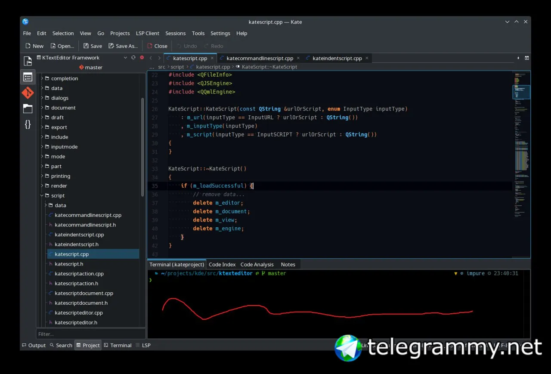Toggle the Output tool view
This screenshot has height=374, width=551.
tap(34, 345)
